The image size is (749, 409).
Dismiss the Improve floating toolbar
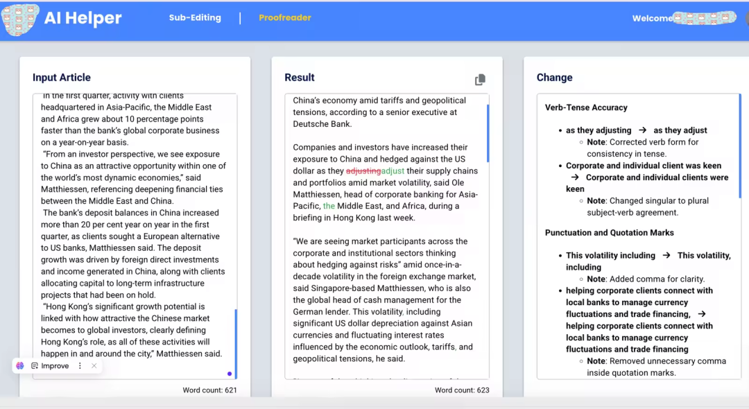[x=94, y=366]
